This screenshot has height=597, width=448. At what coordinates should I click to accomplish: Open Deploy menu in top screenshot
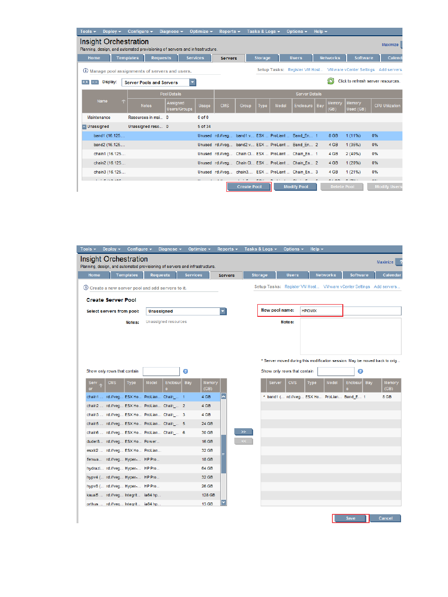(112, 31)
